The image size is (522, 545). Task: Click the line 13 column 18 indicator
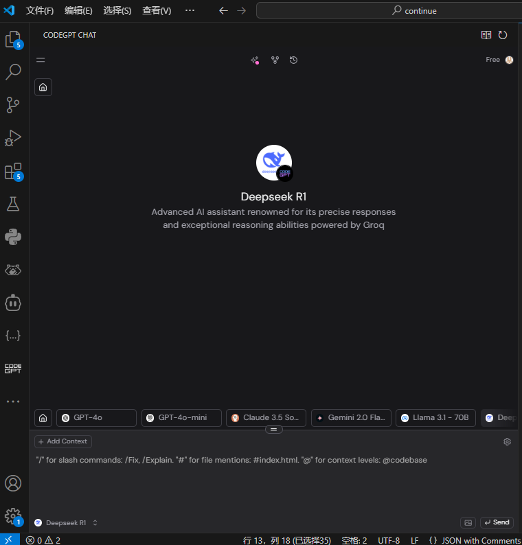tap(287, 540)
